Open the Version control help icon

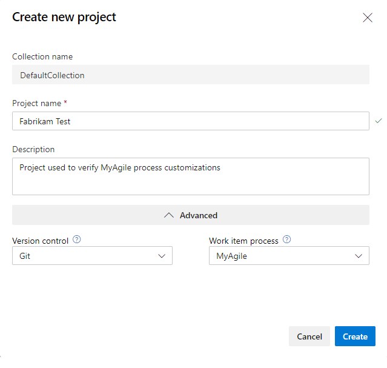77,239
